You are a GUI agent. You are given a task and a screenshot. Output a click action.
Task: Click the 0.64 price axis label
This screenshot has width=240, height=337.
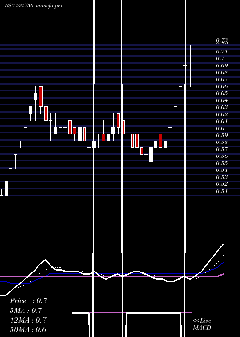[222, 100]
